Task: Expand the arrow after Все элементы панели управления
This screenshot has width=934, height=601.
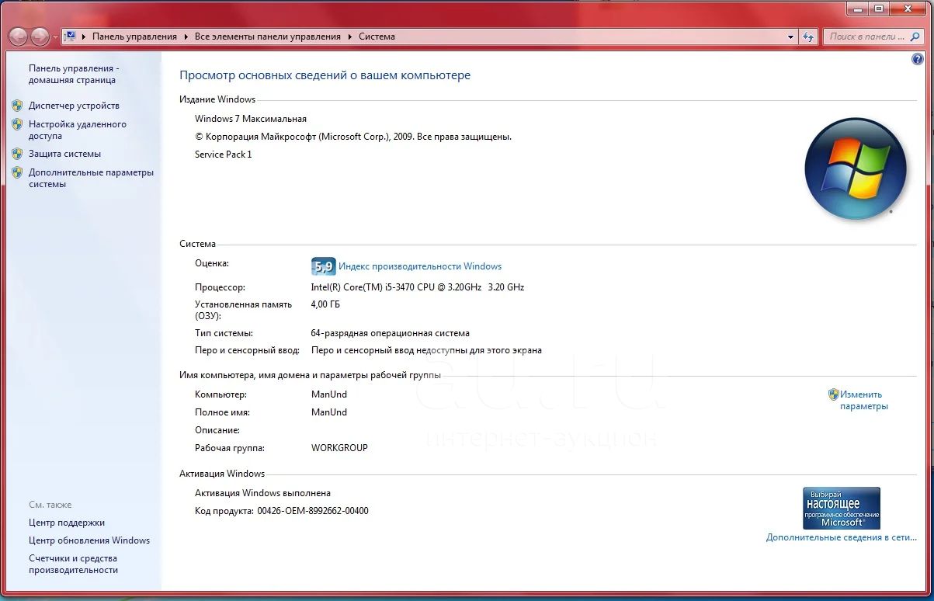Action: point(350,36)
